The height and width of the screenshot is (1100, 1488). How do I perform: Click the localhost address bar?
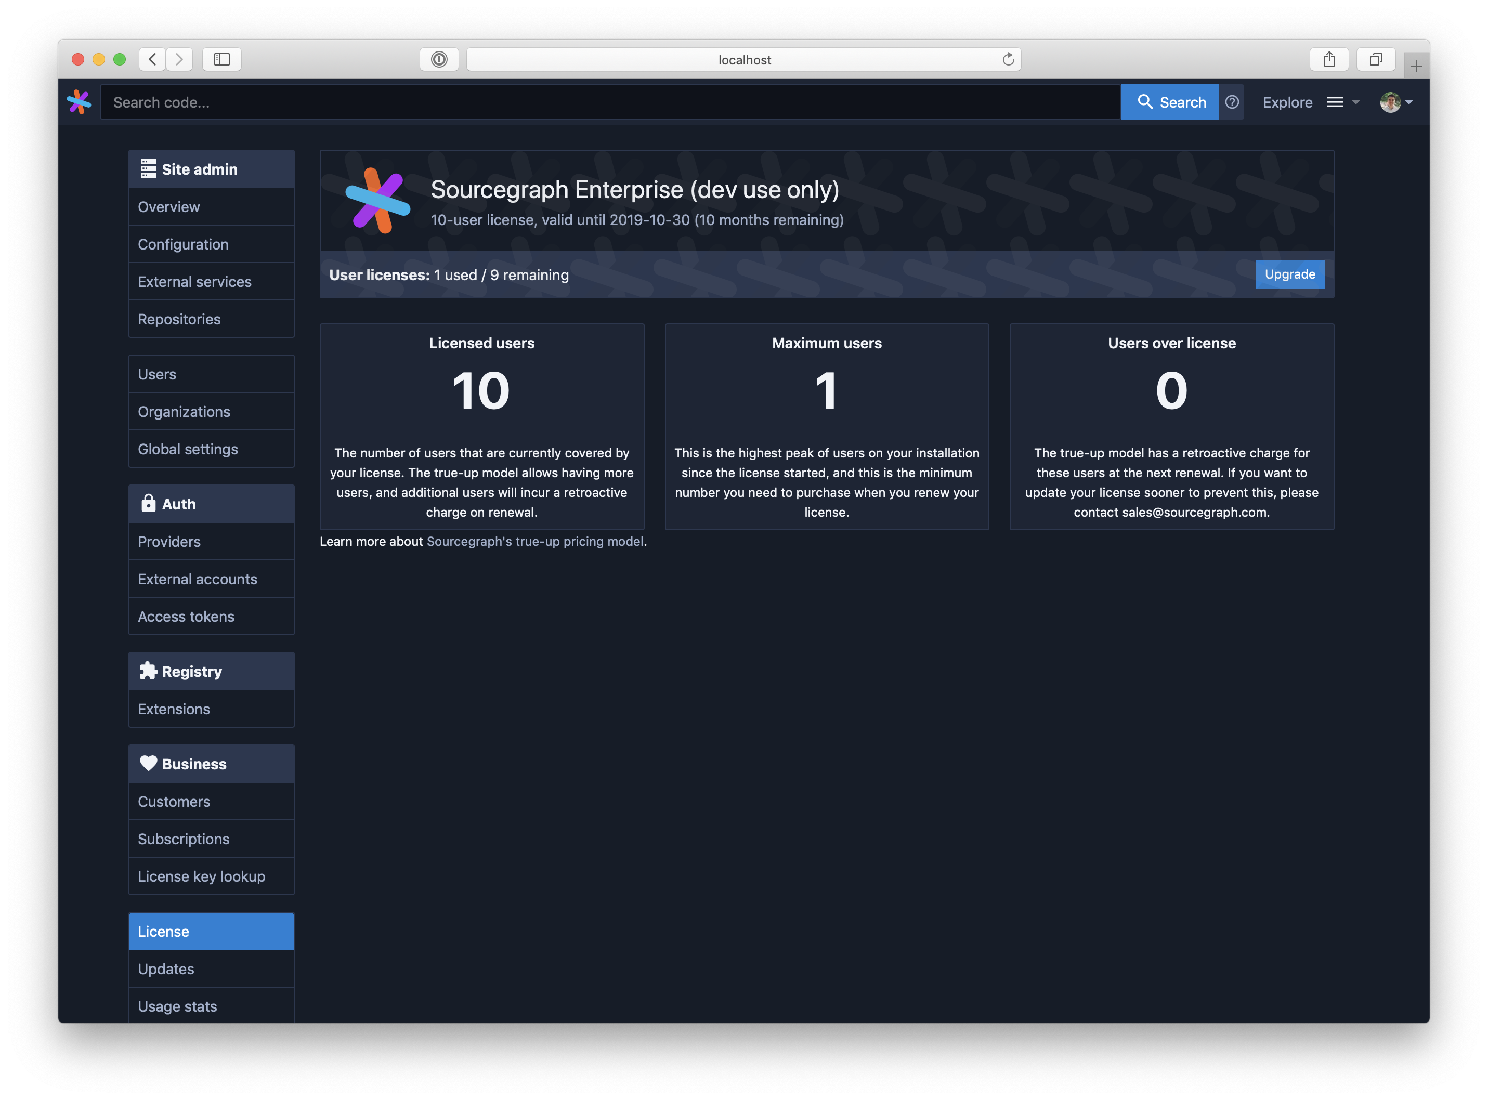(743, 59)
